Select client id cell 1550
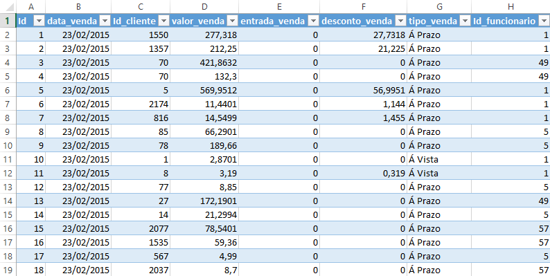The image size is (550, 276). click(141, 35)
